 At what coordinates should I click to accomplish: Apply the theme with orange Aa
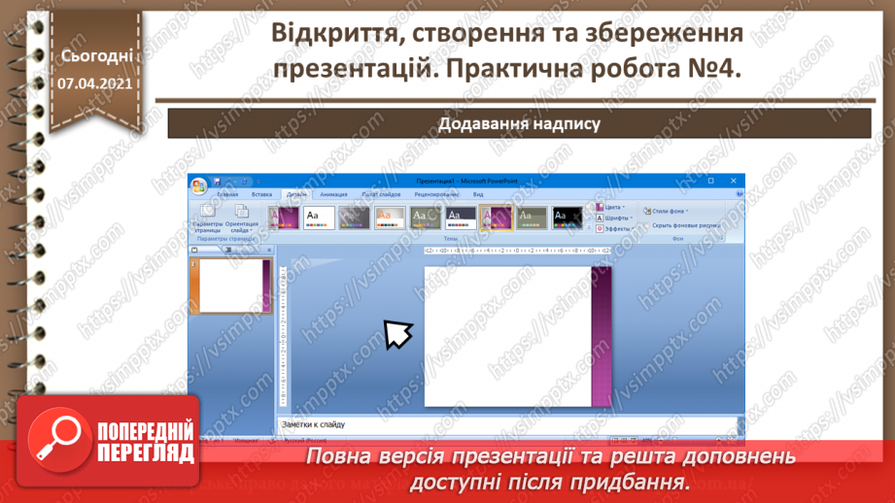click(x=390, y=218)
